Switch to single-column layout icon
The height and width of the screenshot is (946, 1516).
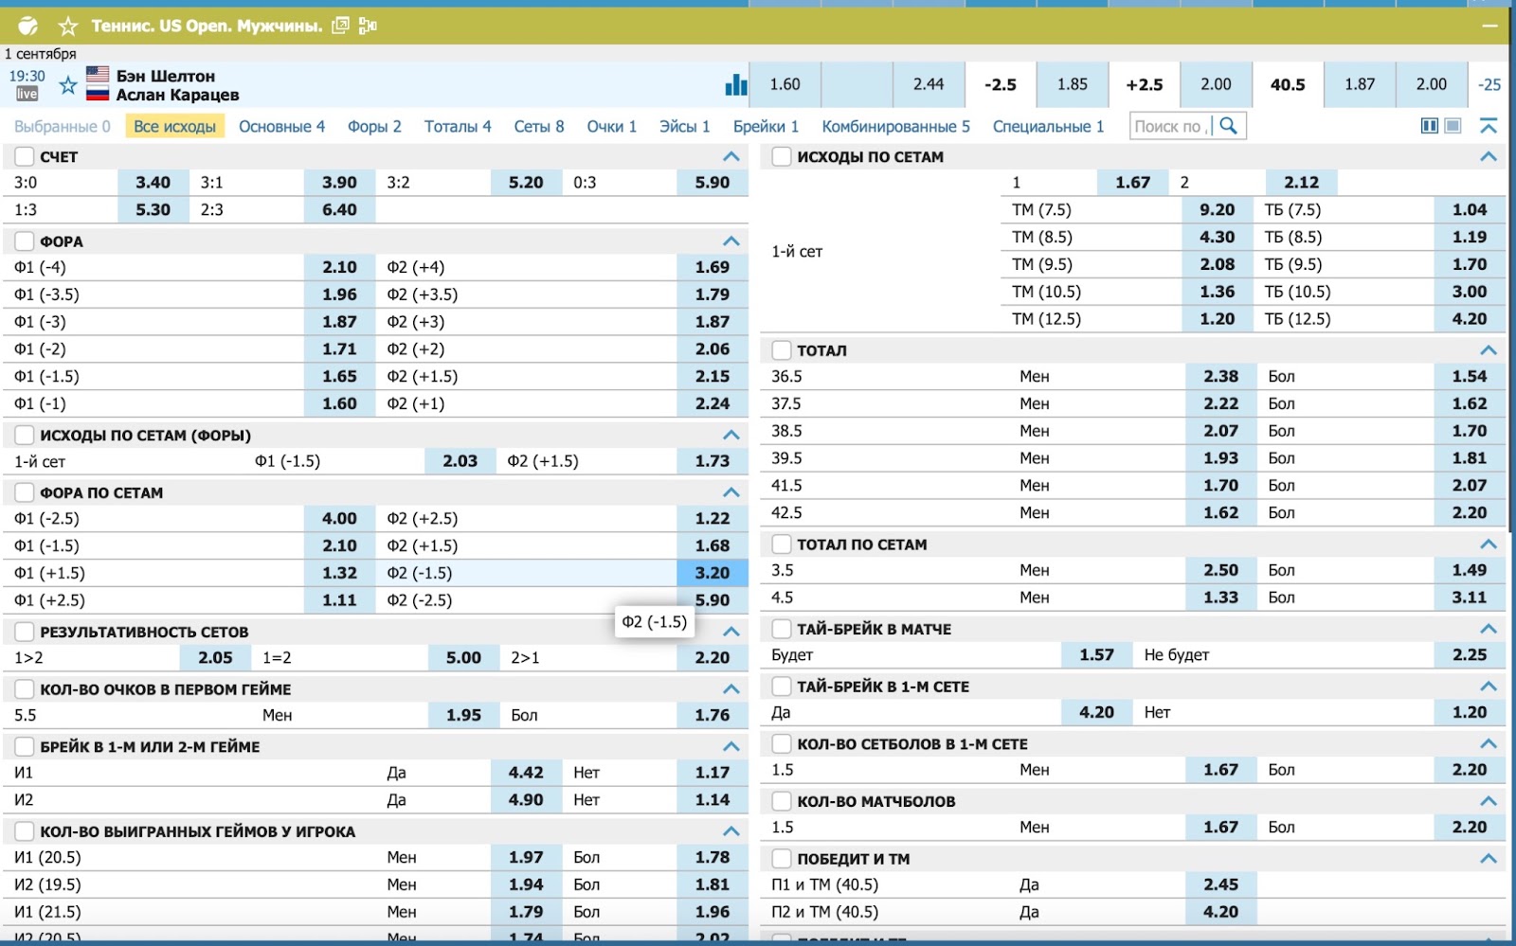1453,126
